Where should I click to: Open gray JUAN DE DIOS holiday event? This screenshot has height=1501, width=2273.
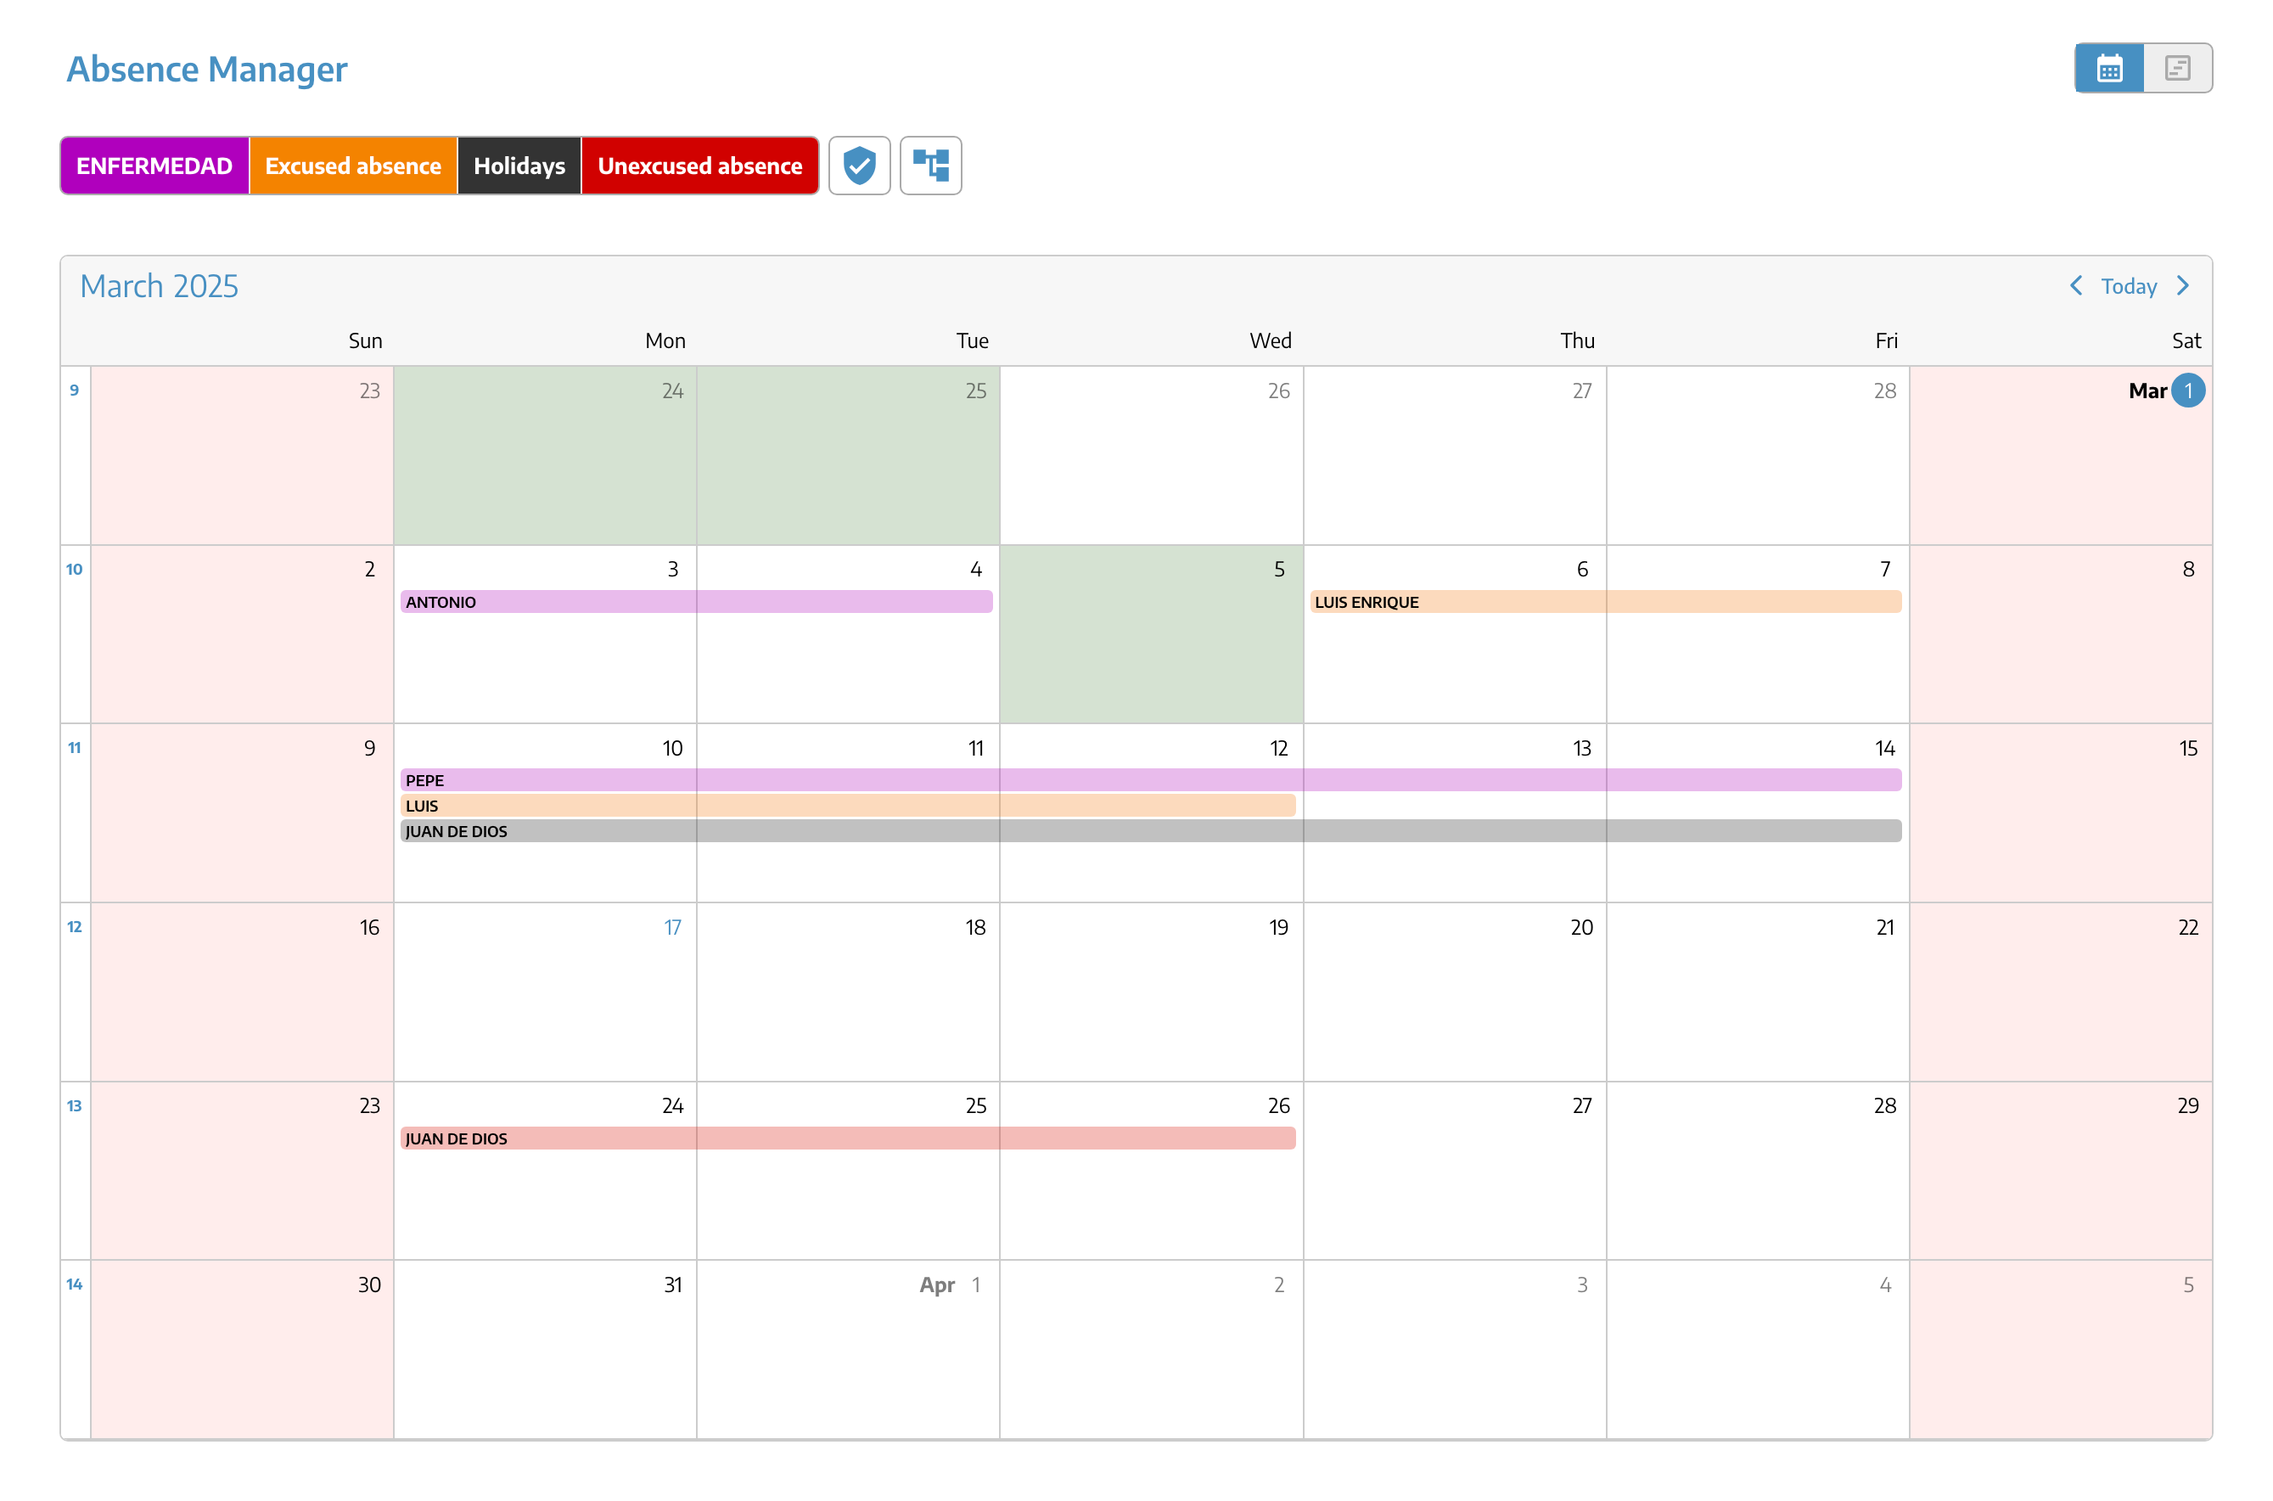pyautogui.click(x=1150, y=831)
